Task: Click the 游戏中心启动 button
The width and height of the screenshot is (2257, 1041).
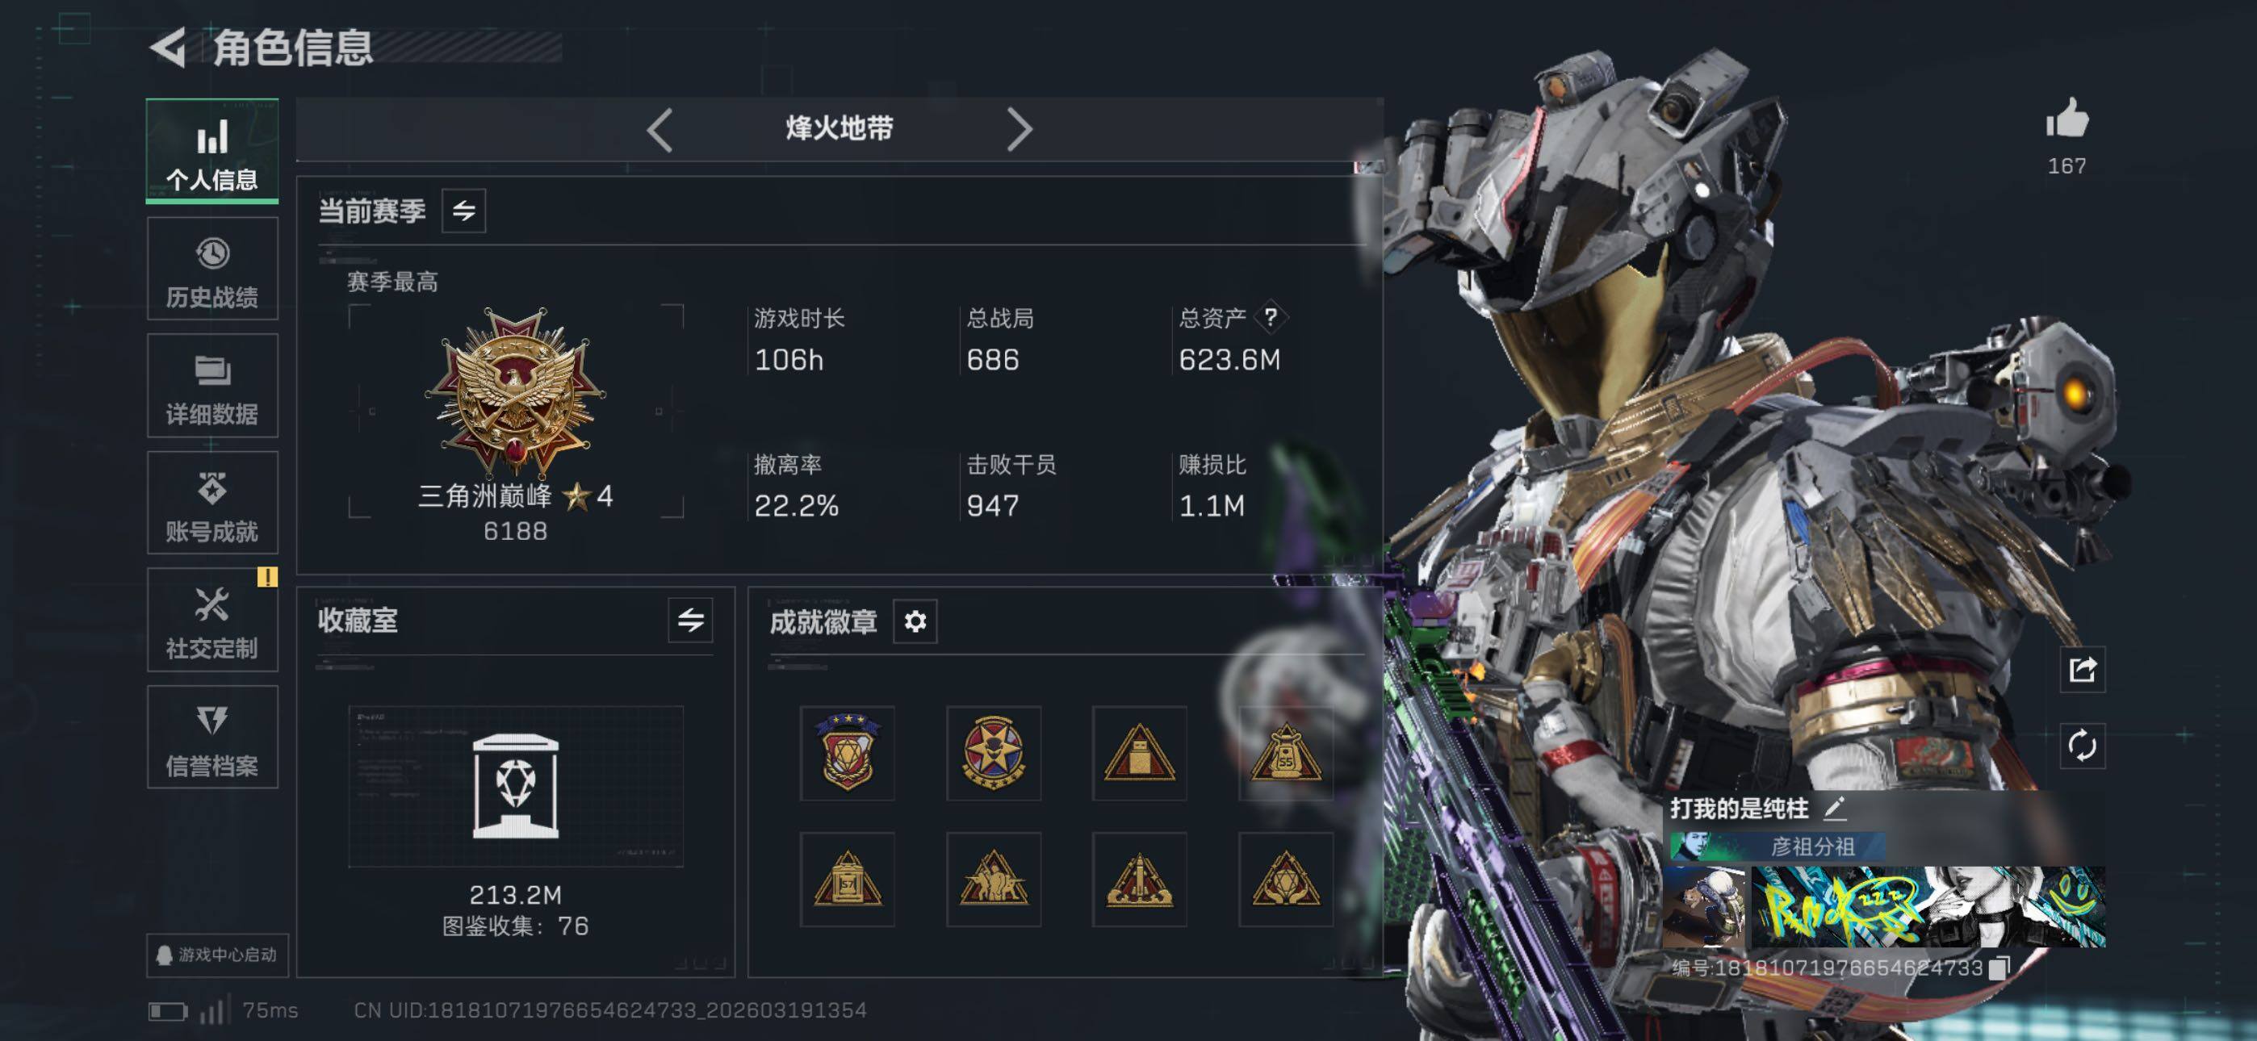Action: (x=217, y=955)
